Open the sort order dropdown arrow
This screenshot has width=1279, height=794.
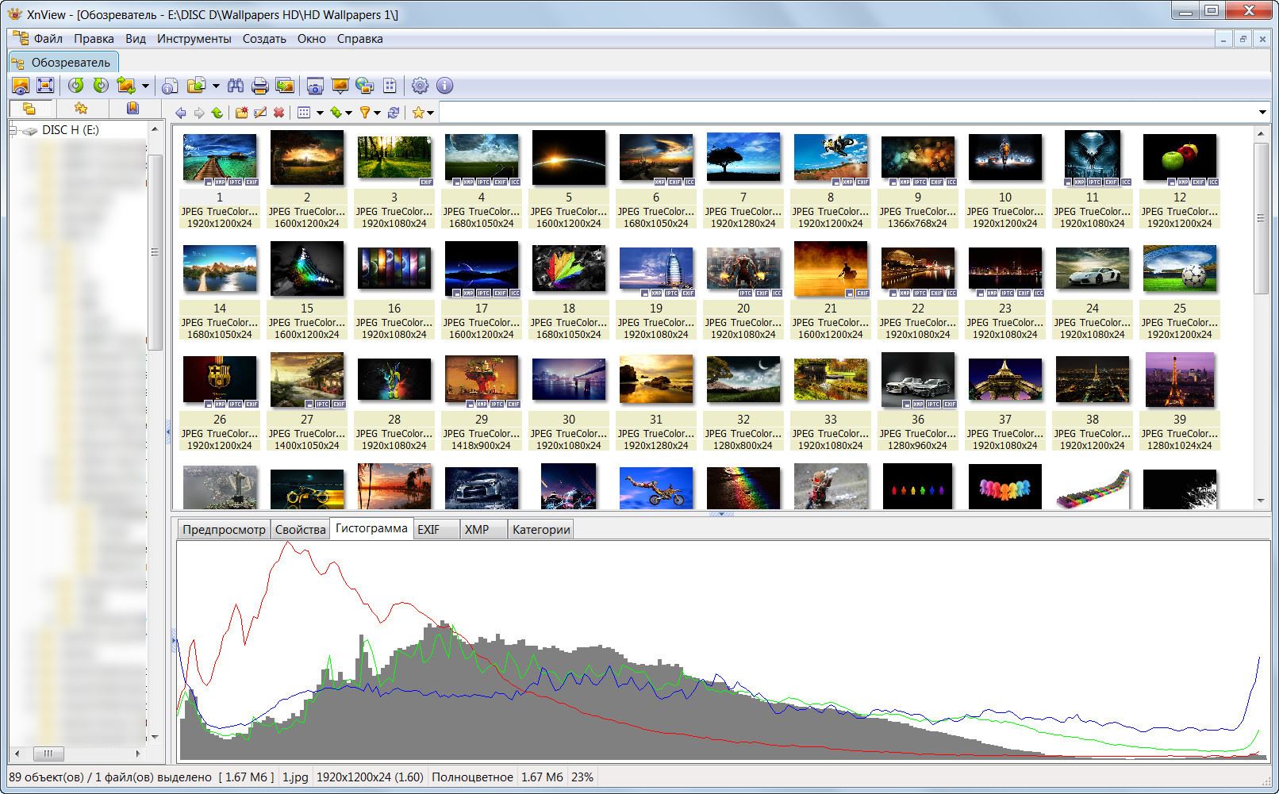tap(348, 113)
